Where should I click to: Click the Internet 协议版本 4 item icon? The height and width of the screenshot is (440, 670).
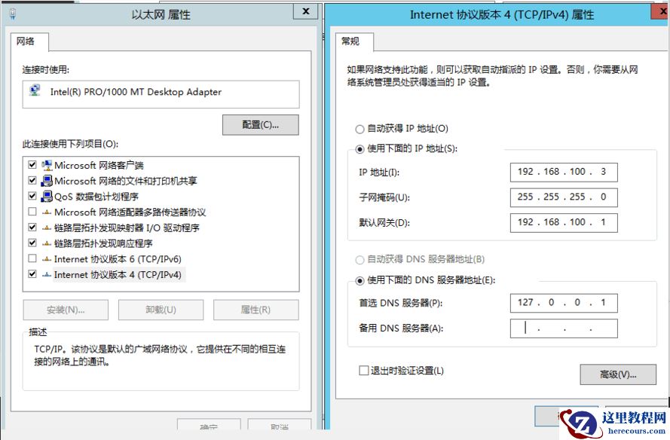pyautogui.click(x=47, y=275)
